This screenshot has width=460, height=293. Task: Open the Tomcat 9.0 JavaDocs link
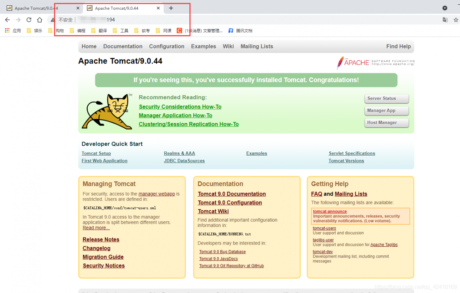click(218, 259)
